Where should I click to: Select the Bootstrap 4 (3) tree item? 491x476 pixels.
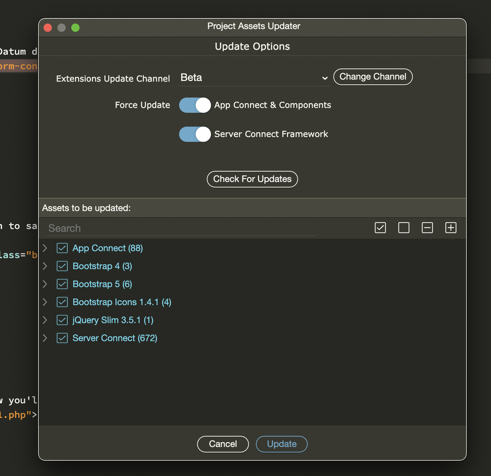(x=102, y=266)
